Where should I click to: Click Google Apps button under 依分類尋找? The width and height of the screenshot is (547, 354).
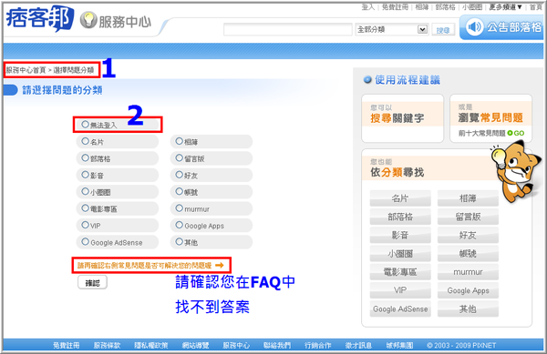468,290
